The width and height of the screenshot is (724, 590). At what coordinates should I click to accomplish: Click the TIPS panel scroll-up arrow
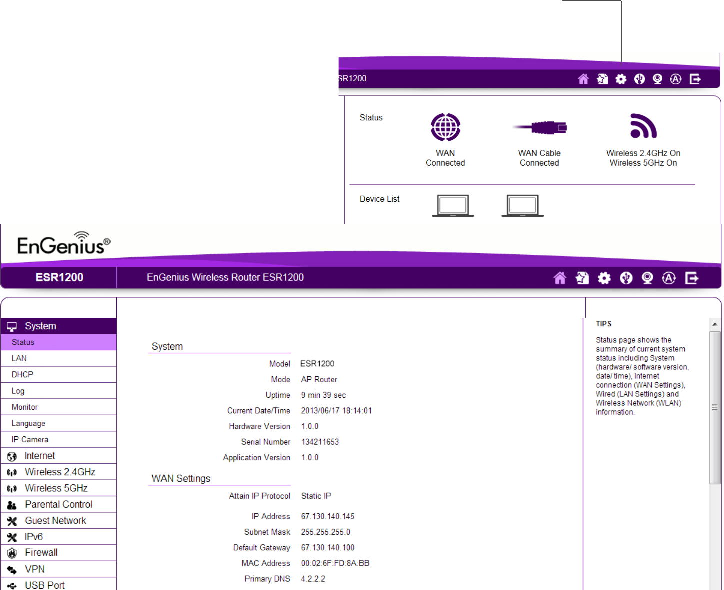pyautogui.click(x=715, y=324)
